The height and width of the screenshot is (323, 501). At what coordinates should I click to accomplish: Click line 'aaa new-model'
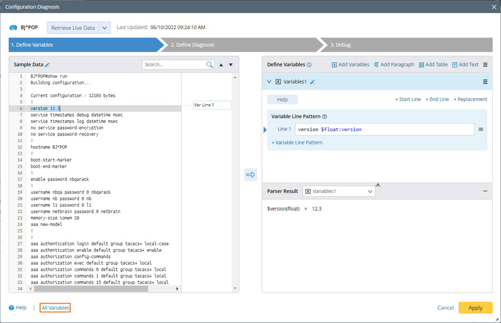(46, 224)
